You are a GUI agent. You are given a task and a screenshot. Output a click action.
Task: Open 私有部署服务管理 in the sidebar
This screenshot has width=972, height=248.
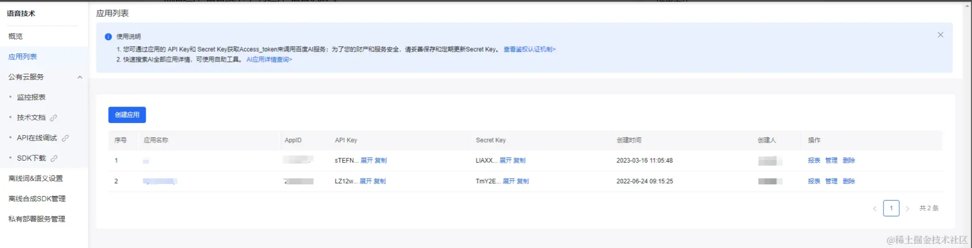(x=37, y=219)
